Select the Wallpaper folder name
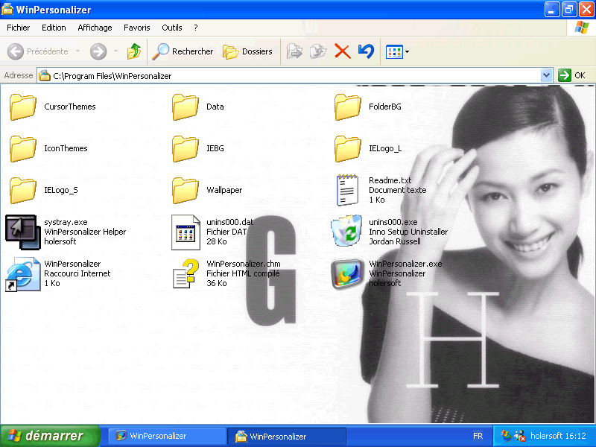The width and height of the screenshot is (596, 447). (x=224, y=190)
